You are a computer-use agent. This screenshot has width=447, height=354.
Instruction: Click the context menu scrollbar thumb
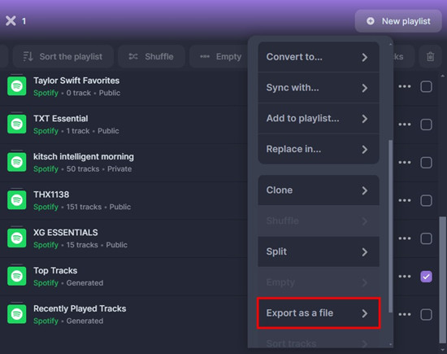click(391, 226)
